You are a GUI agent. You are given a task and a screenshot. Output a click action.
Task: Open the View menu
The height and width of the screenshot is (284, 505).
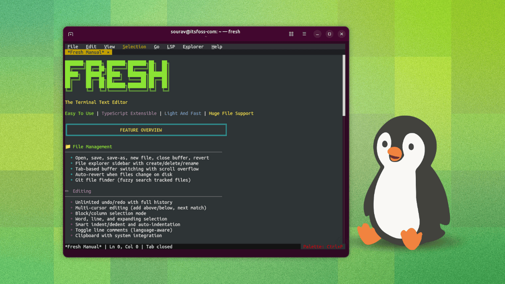[x=109, y=47]
